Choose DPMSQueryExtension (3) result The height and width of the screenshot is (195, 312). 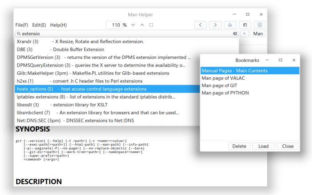click(108, 65)
